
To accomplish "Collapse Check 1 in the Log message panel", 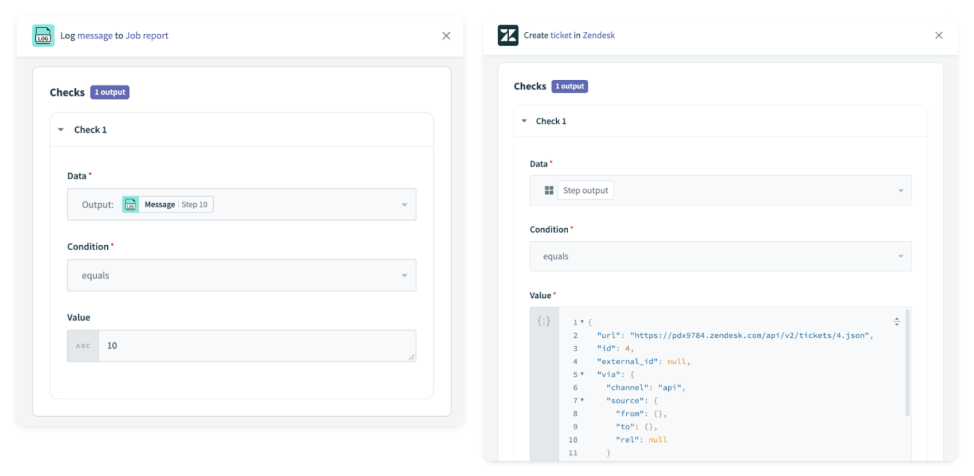I will [x=61, y=129].
